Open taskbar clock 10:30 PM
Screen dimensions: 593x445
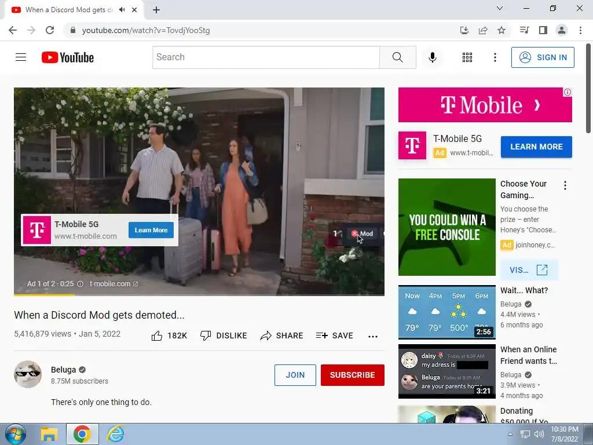564,434
